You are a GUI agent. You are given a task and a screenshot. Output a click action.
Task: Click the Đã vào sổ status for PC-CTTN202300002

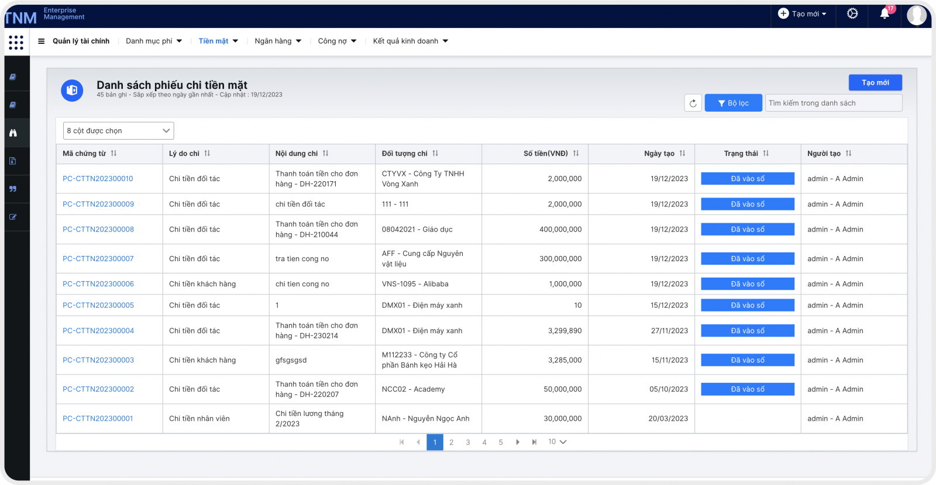pyautogui.click(x=748, y=389)
